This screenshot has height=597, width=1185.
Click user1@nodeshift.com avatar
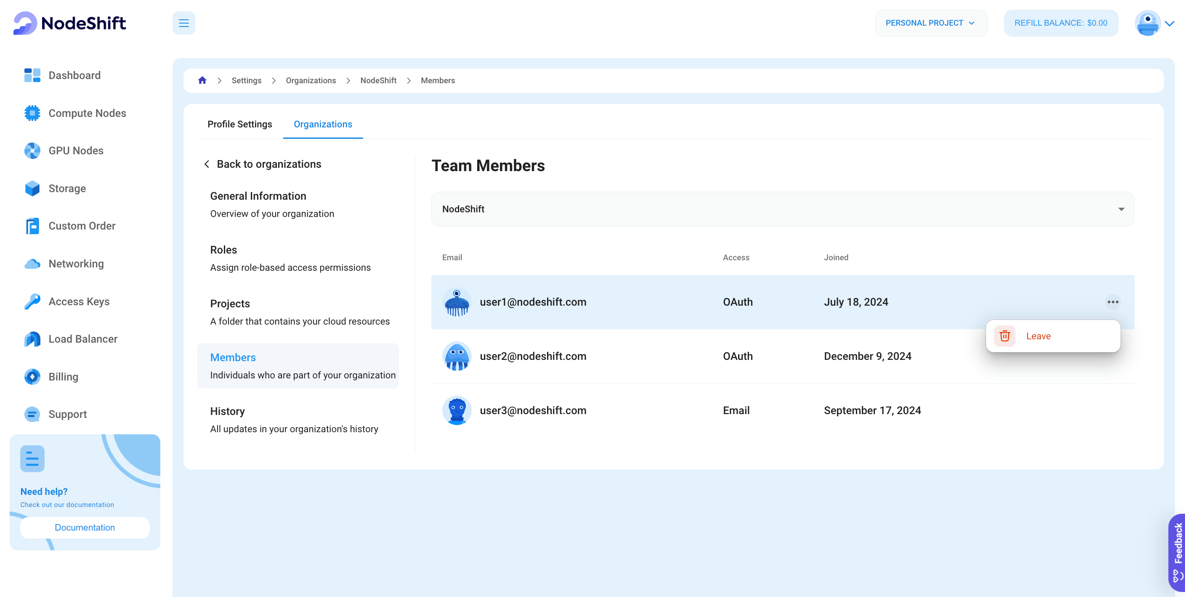[x=457, y=302]
